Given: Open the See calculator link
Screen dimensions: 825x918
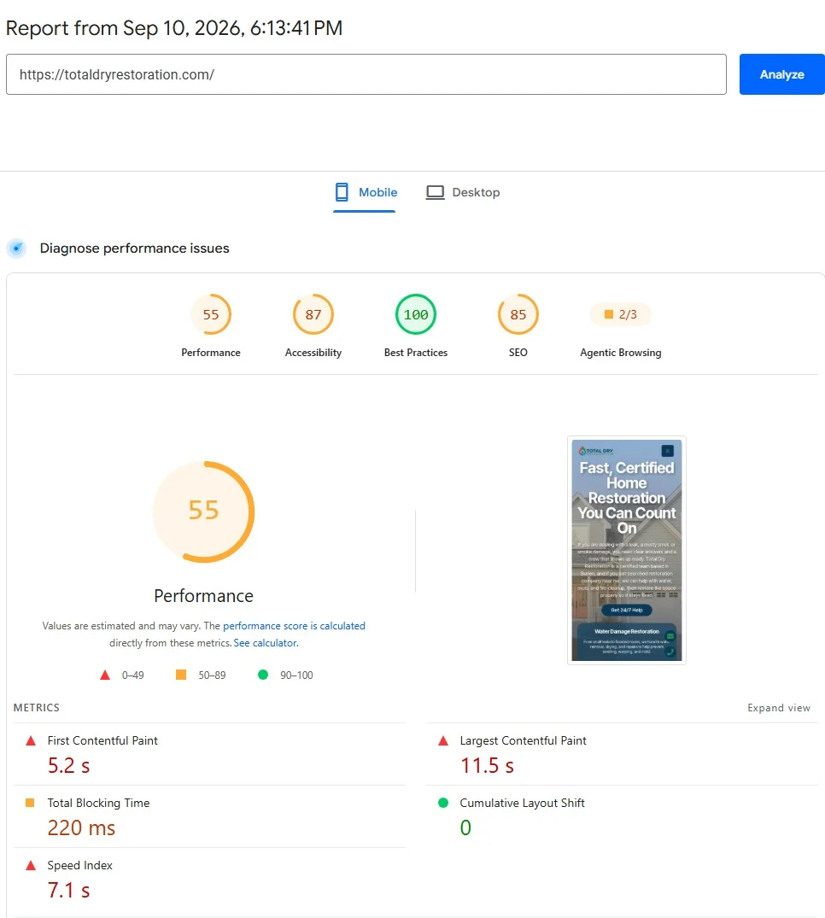Looking at the screenshot, I should tap(266, 643).
